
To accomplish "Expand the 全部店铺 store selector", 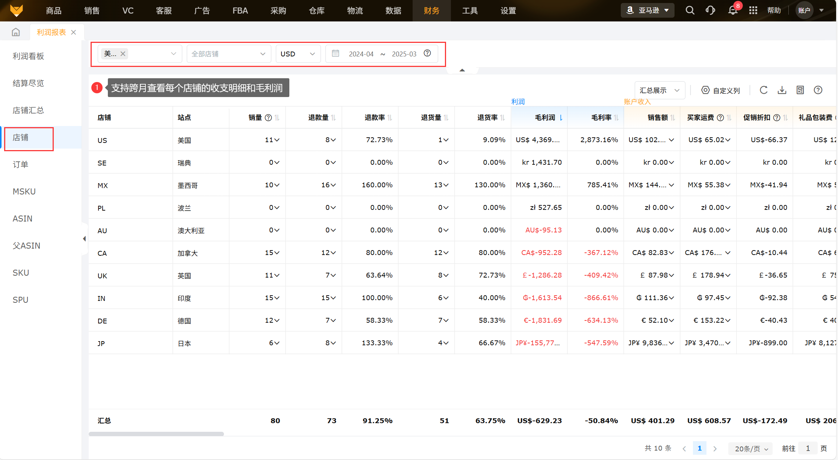I will 228,54.
